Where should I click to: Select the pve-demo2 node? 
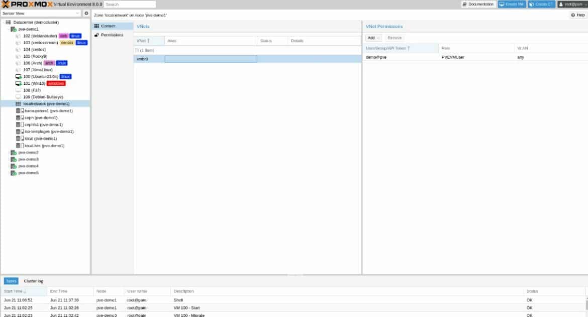point(28,152)
